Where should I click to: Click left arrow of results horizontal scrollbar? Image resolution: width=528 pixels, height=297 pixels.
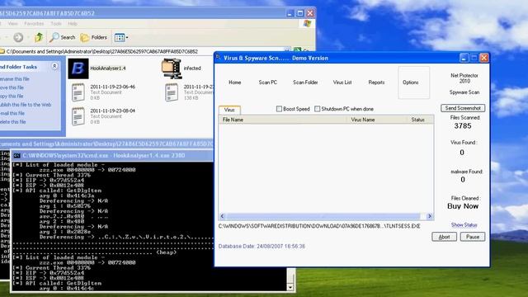[x=222, y=216]
